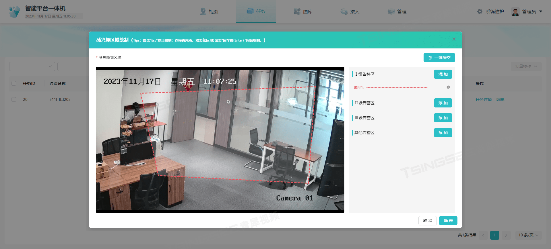Open 系统维护 gear settings icon
The image size is (551, 249).
click(480, 11)
